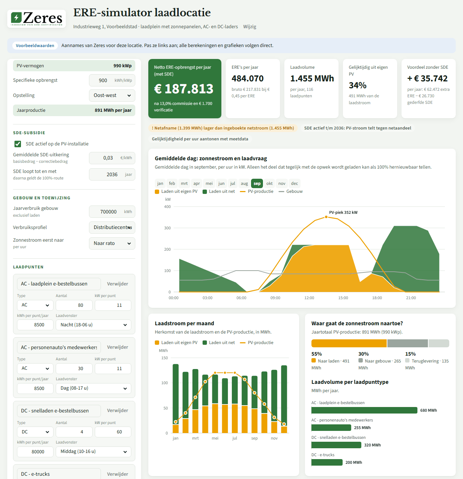The image size is (463, 479).
Task: Click the Jaarverbruik gebouw 700000 field
Action: click(x=112, y=212)
